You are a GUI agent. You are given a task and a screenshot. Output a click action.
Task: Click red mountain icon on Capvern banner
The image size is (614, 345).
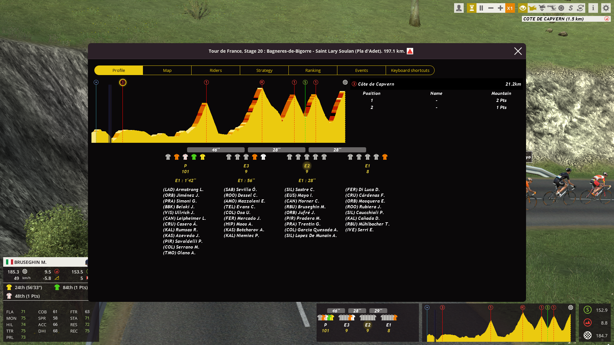[607, 19]
